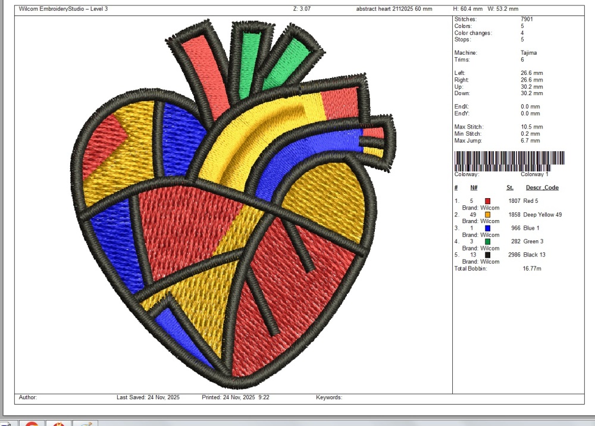This screenshot has width=595, height=426.
Task: Select the Deep Yellow 49 color swatch
Action: [488, 215]
